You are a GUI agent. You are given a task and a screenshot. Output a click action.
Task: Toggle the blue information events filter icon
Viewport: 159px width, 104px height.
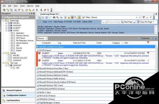point(65,17)
